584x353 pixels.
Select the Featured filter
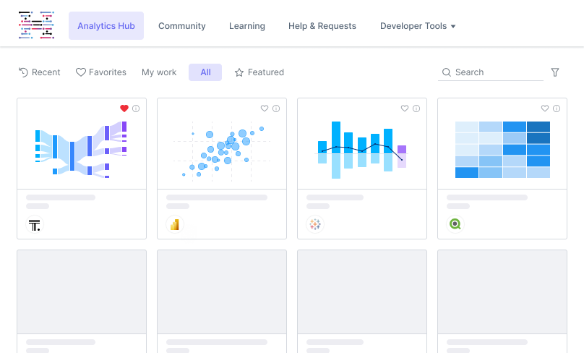[x=259, y=72]
